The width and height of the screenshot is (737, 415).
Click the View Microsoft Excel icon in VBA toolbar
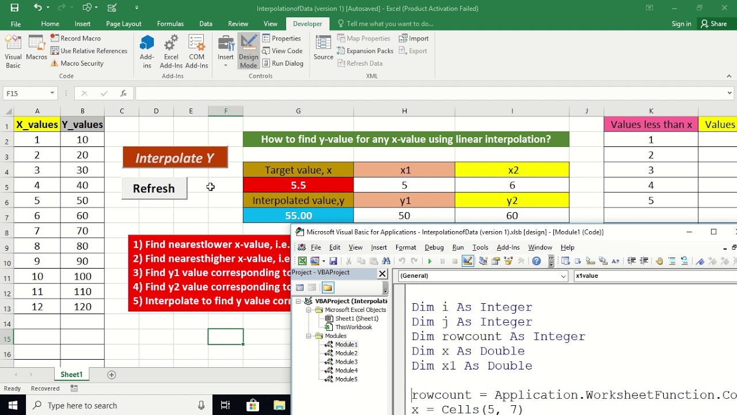pyautogui.click(x=302, y=261)
